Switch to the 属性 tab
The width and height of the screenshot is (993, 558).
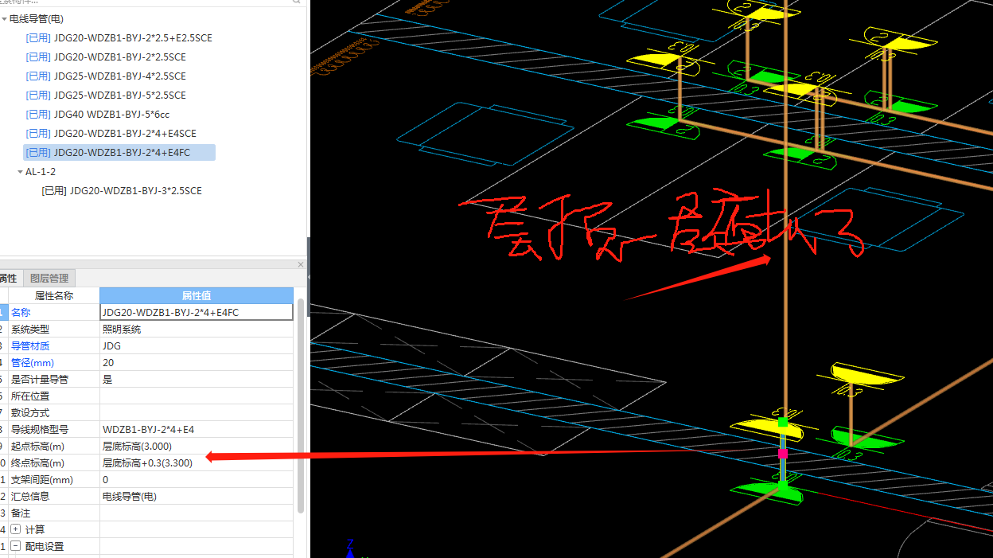8,278
